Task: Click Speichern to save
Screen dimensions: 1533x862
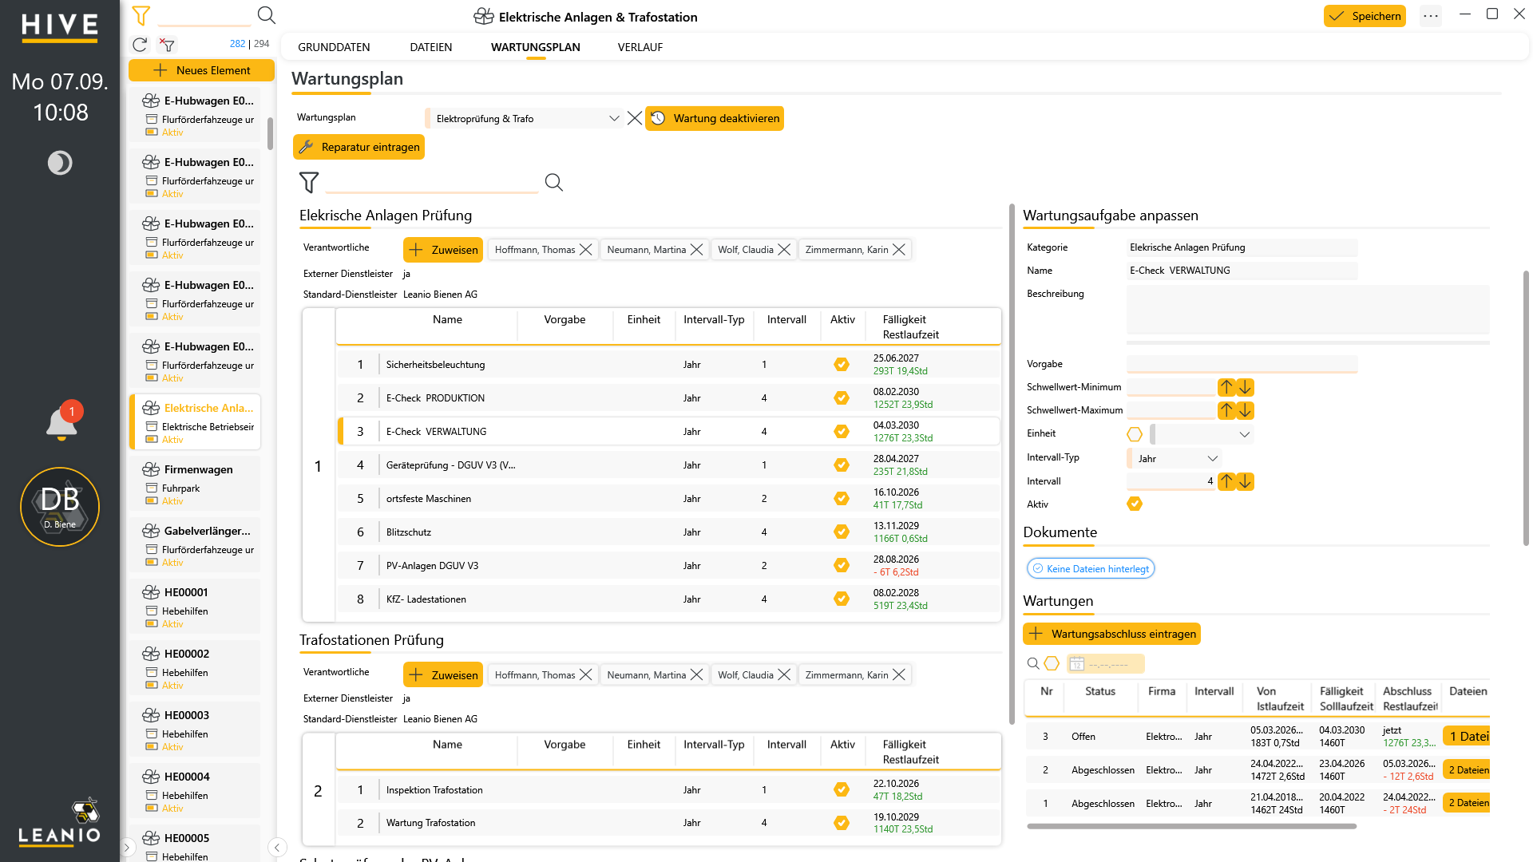Action: pyautogui.click(x=1365, y=16)
